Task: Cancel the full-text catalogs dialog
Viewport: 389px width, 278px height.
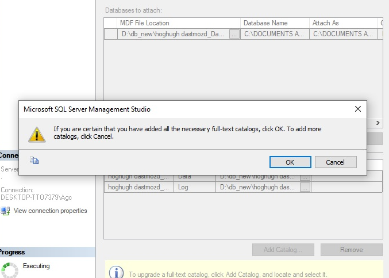Action: pos(336,162)
